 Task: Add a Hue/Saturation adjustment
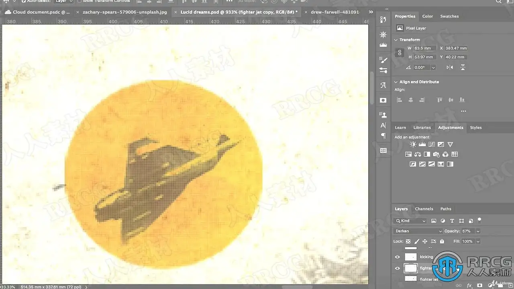(x=408, y=154)
